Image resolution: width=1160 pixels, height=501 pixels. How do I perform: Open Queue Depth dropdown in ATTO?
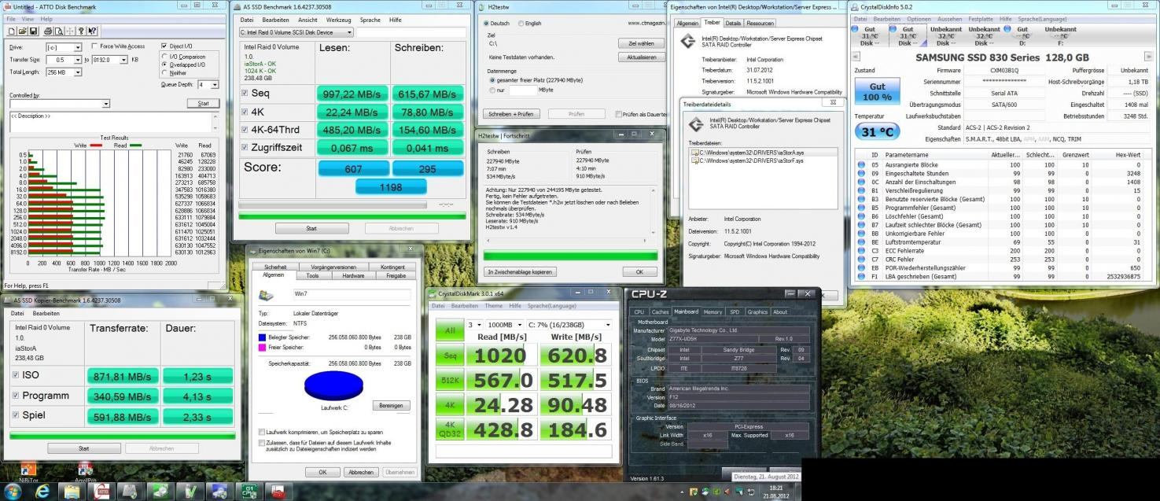point(215,85)
